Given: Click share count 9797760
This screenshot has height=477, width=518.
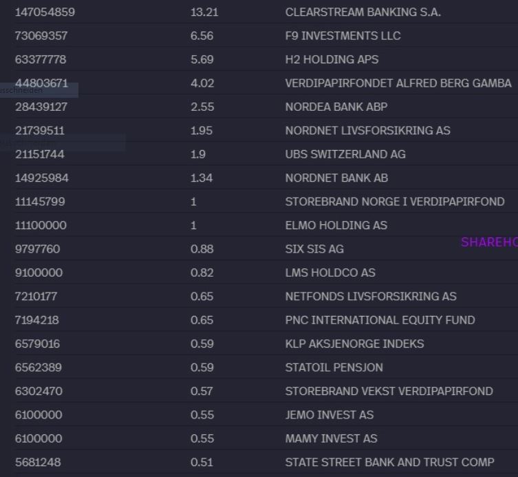Looking at the screenshot, I should point(37,249).
